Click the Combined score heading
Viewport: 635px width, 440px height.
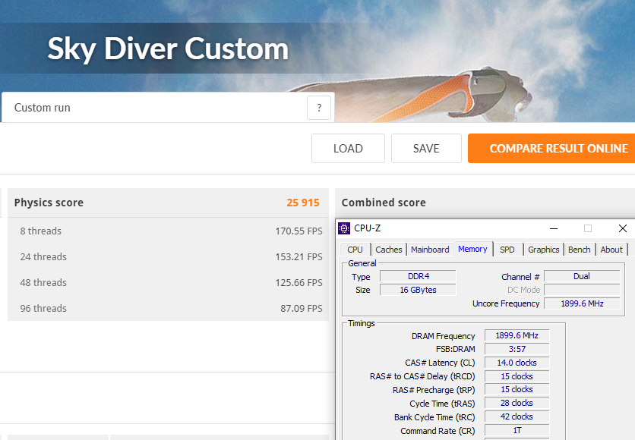(384, 203)
